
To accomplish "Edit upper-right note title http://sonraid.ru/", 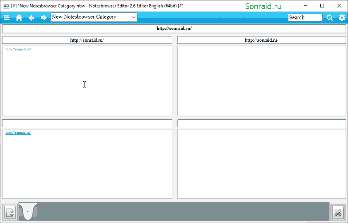I will click(262, 40).
